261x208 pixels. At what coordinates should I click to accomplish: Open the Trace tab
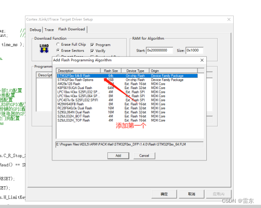[x=49, y=30]
